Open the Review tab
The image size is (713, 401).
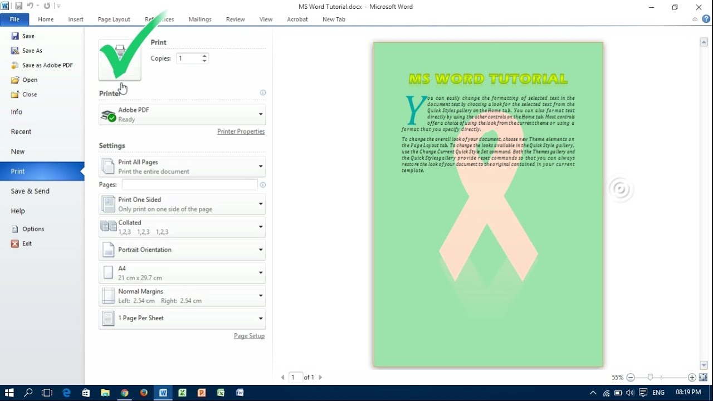click(x=235, y=19)
